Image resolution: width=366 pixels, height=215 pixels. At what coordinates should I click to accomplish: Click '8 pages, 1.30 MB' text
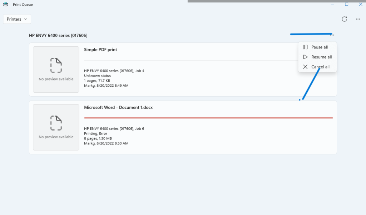[98, 138]
